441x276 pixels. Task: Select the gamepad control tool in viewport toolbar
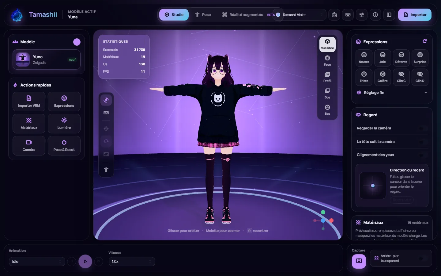coord(106,113)
